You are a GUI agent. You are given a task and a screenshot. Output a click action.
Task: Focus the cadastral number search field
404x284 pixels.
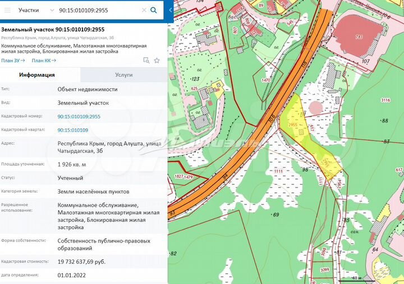point(98,10)
